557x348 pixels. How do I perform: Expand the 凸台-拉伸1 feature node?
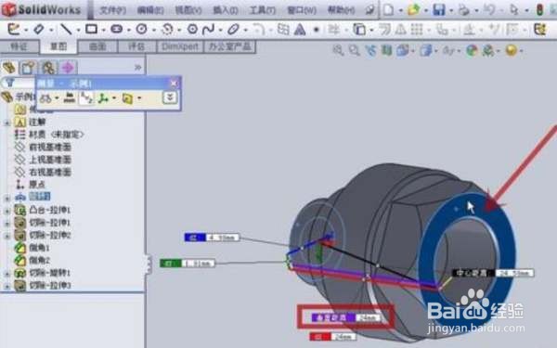pos(7,211)
